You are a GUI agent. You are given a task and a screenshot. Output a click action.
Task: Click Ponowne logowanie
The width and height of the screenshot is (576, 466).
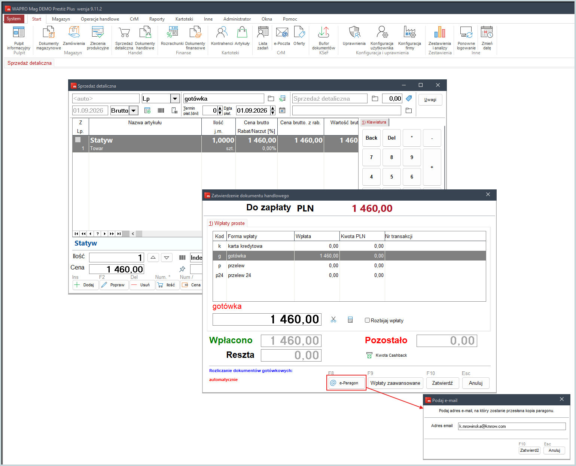466,38
